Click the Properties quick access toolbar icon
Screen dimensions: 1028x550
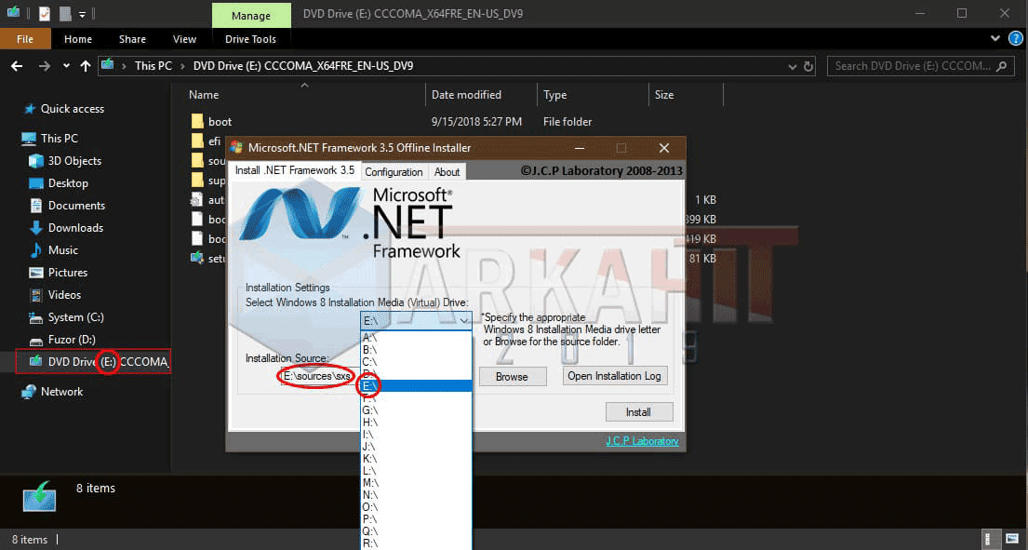click(x=44, y=13)
